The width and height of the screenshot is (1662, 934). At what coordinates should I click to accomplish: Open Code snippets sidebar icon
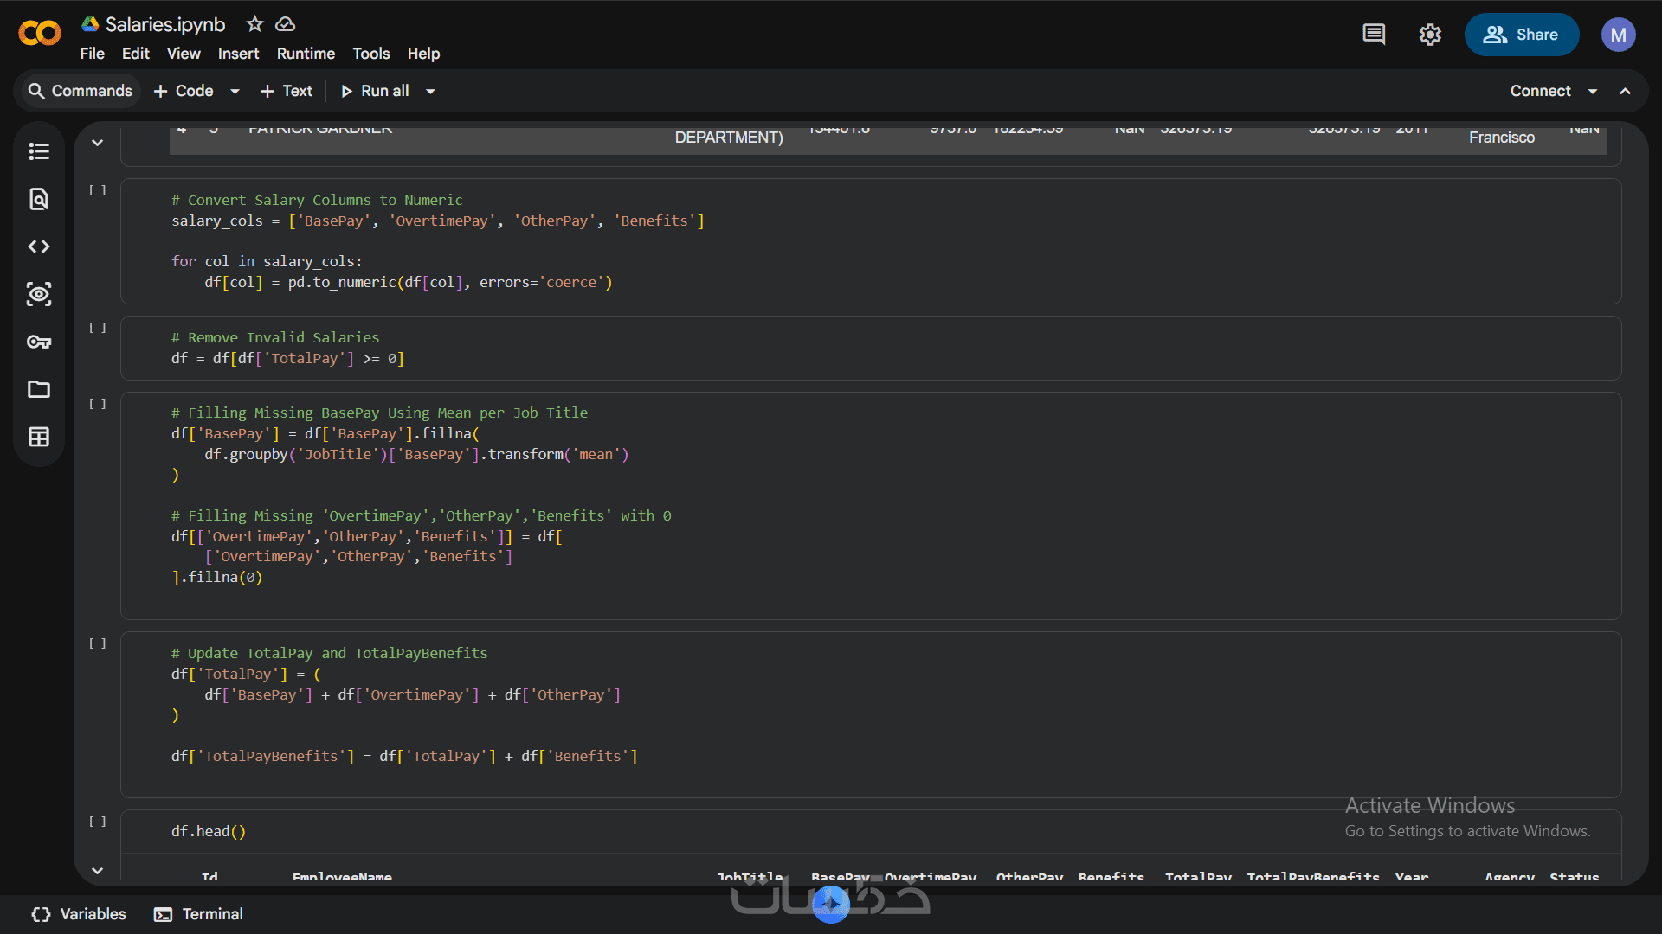[x=39, y=246]
